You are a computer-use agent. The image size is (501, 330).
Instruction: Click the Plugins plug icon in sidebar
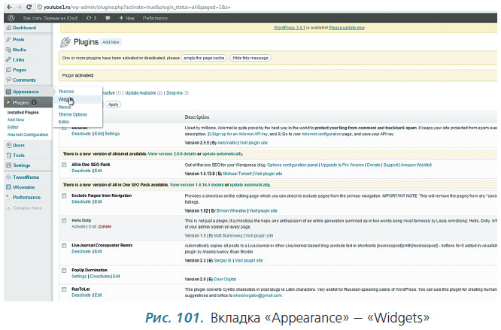tap(8, 102)
